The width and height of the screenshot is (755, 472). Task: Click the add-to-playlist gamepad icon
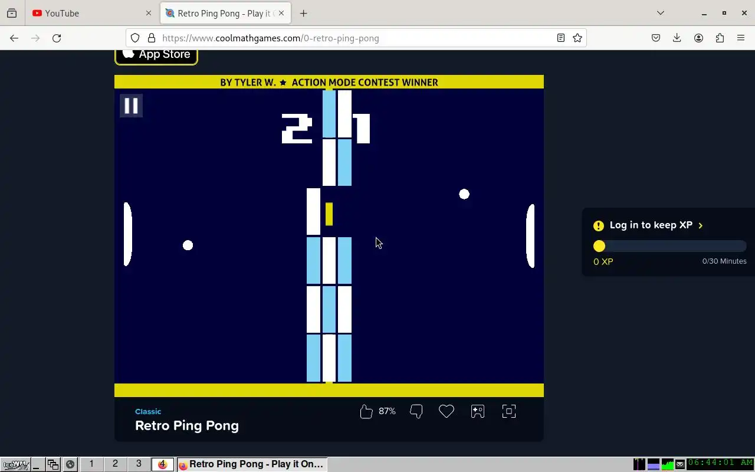click(478, 411)
